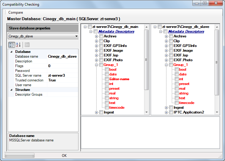
Task: Expand EXIF.GPSInfo node in slave tree
Action: (x=166, y=46)
